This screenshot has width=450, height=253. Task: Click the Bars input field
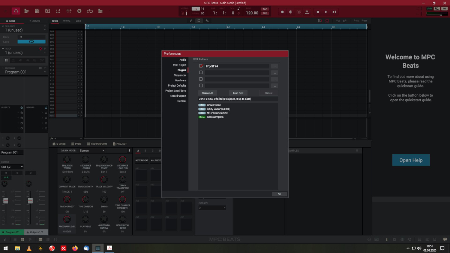pos(31,37)
